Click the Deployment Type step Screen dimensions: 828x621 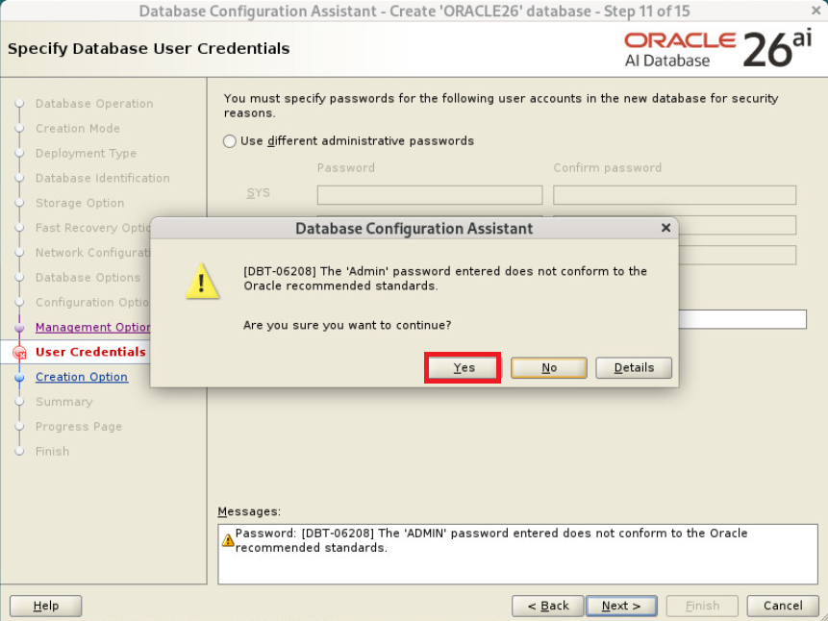(x=86, y=153)
